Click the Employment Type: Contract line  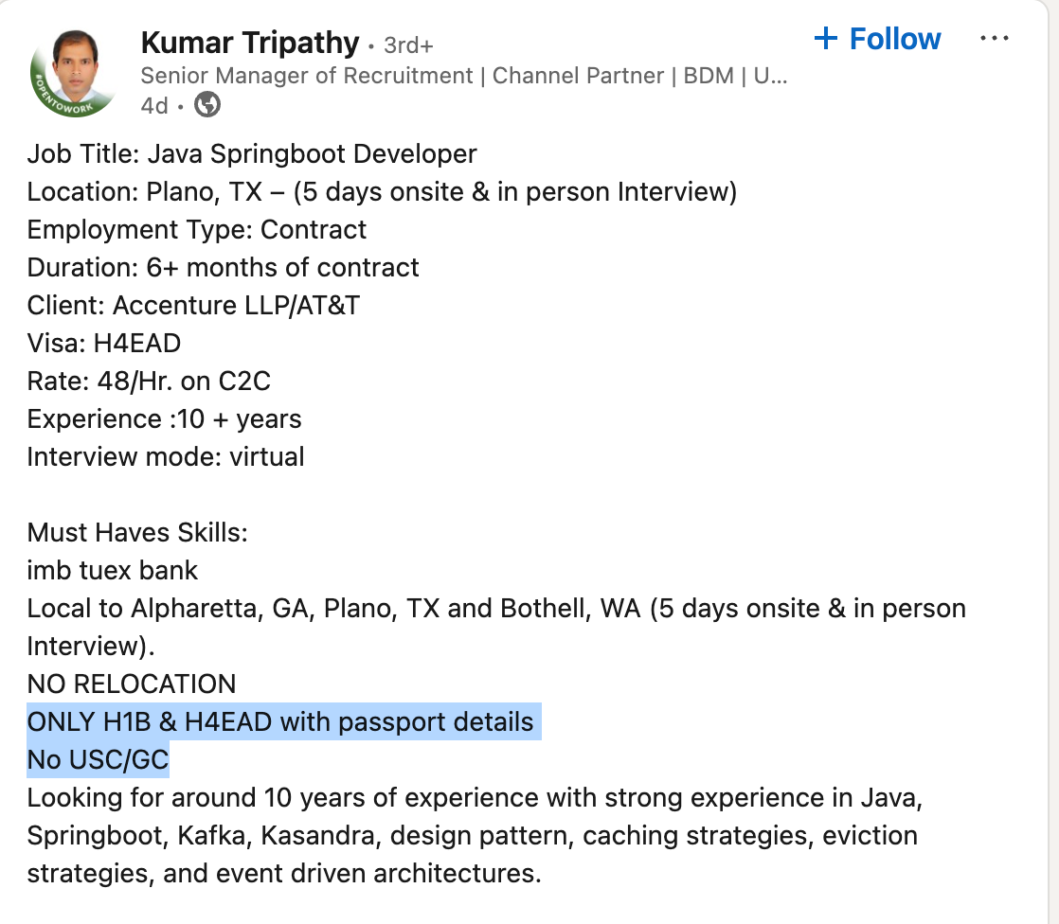tap(197, 229)
